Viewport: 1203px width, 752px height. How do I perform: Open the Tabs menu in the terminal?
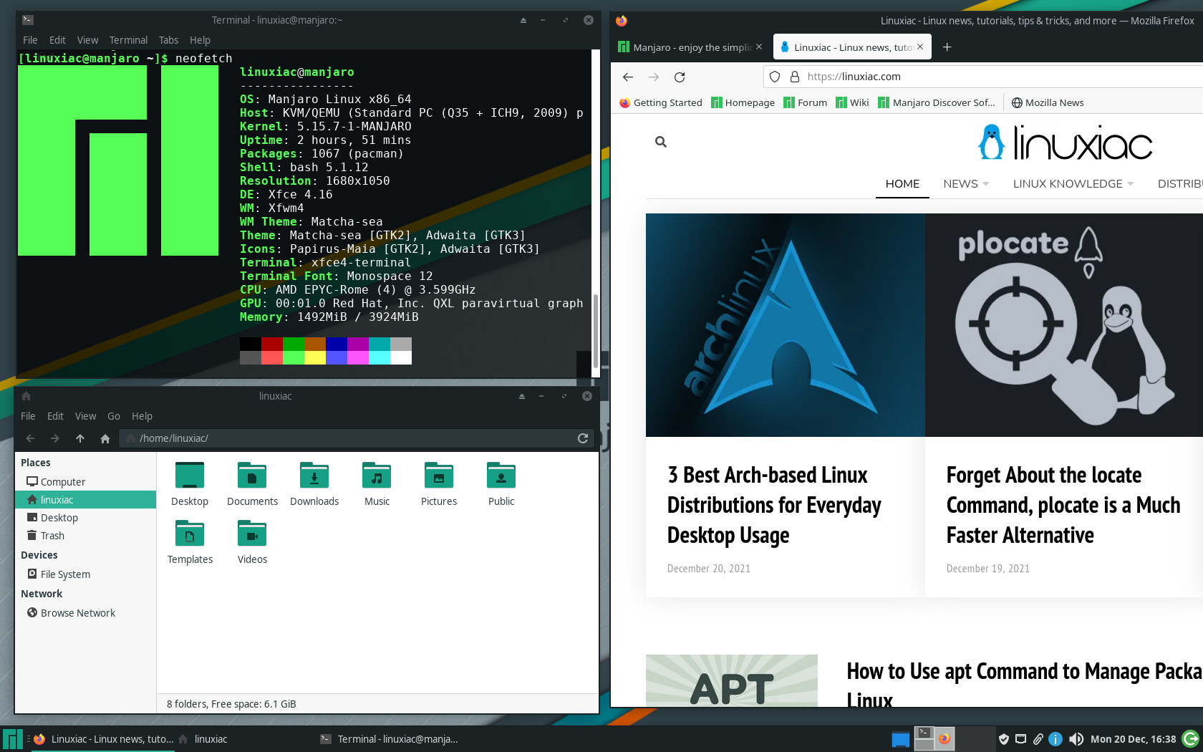click(168, 40)
